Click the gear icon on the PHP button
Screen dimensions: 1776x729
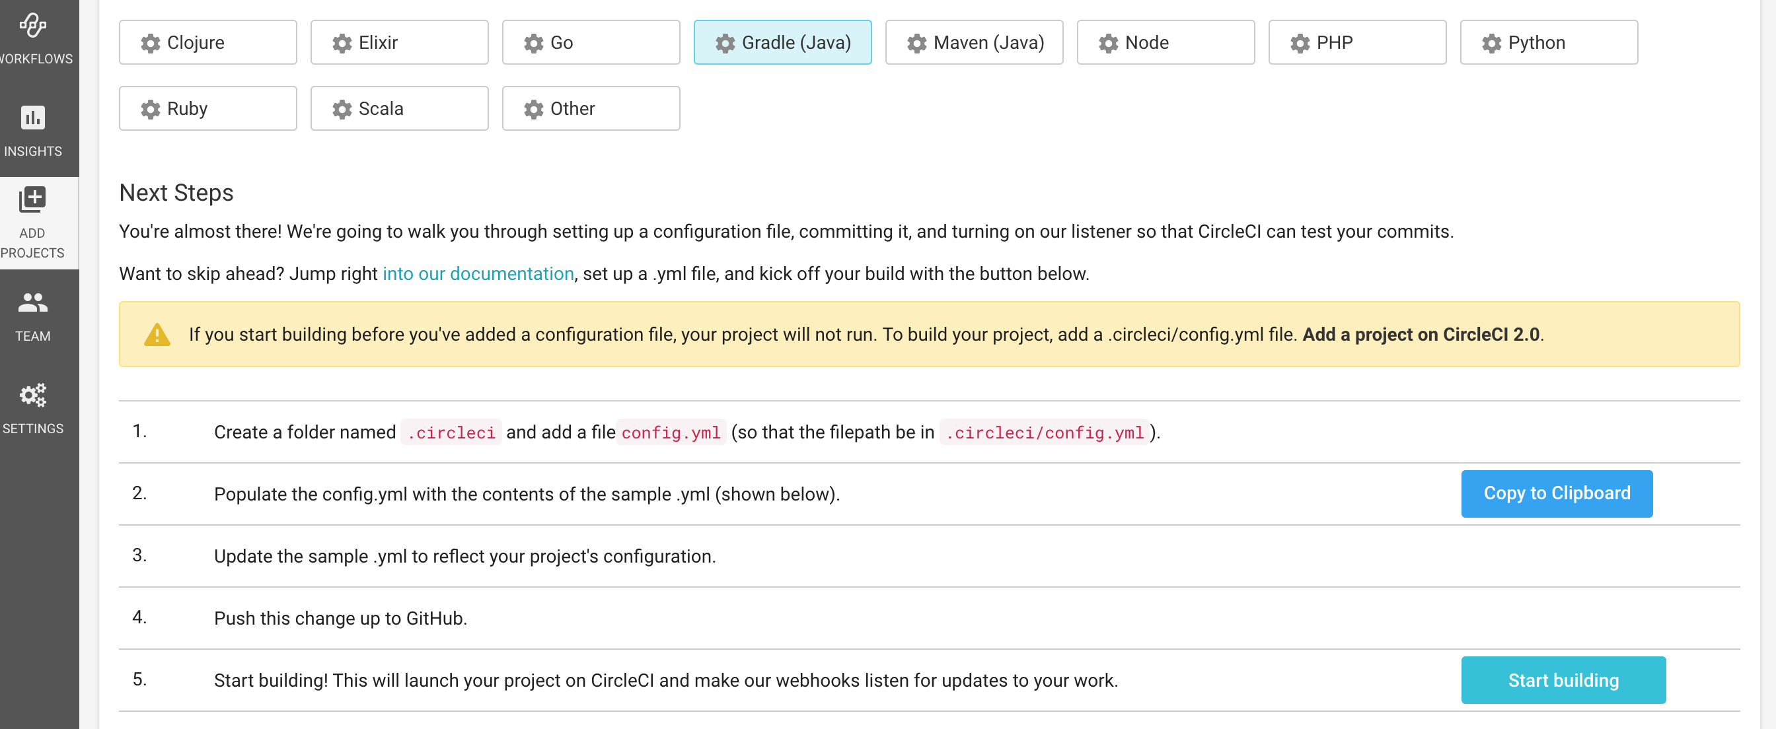coord(1300,44)
